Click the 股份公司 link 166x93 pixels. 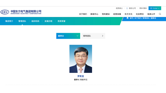(132, 8)
